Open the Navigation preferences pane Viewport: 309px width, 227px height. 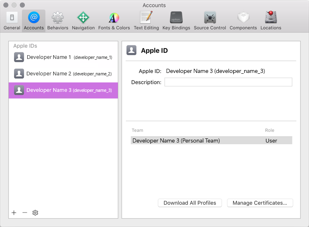click(x=83, y=21)
